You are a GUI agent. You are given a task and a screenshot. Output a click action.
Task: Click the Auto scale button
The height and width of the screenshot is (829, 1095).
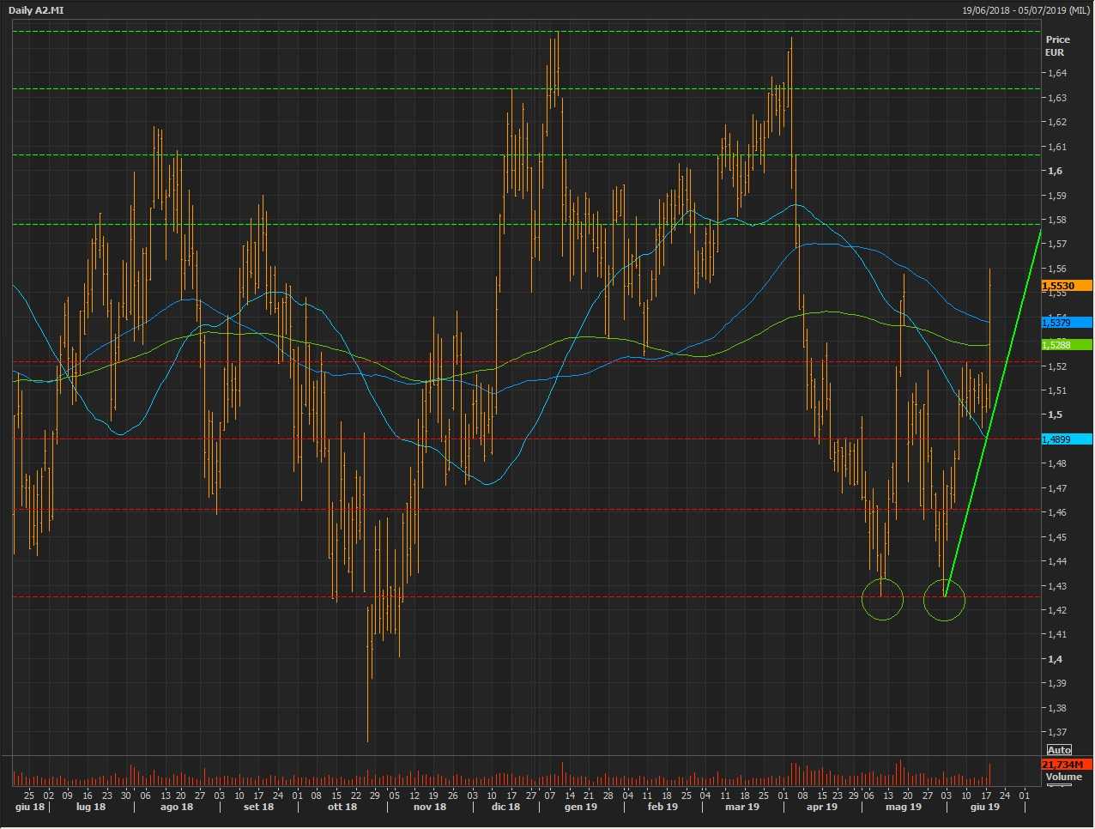1059,750
